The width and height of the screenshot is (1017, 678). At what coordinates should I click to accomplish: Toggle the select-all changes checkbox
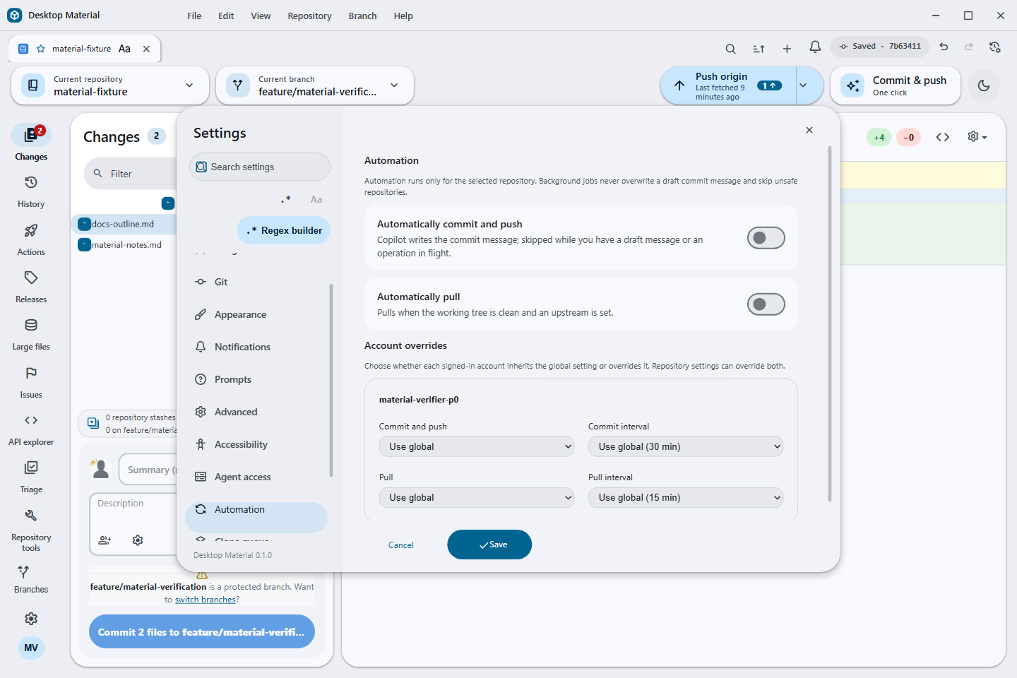(168, 203)
